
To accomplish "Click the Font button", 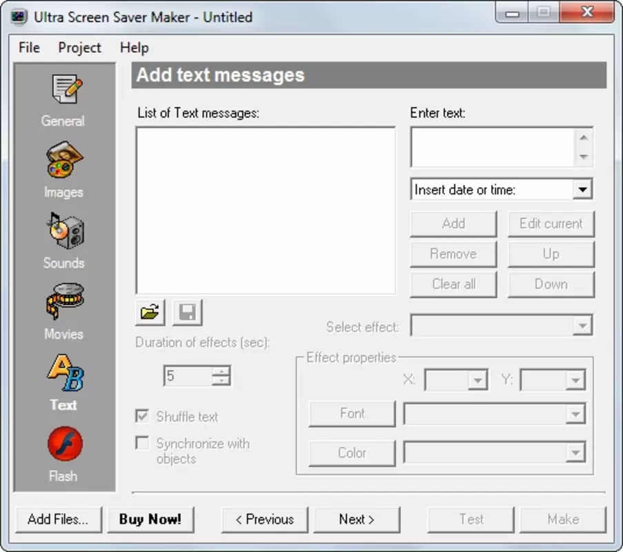I will 352,414.
